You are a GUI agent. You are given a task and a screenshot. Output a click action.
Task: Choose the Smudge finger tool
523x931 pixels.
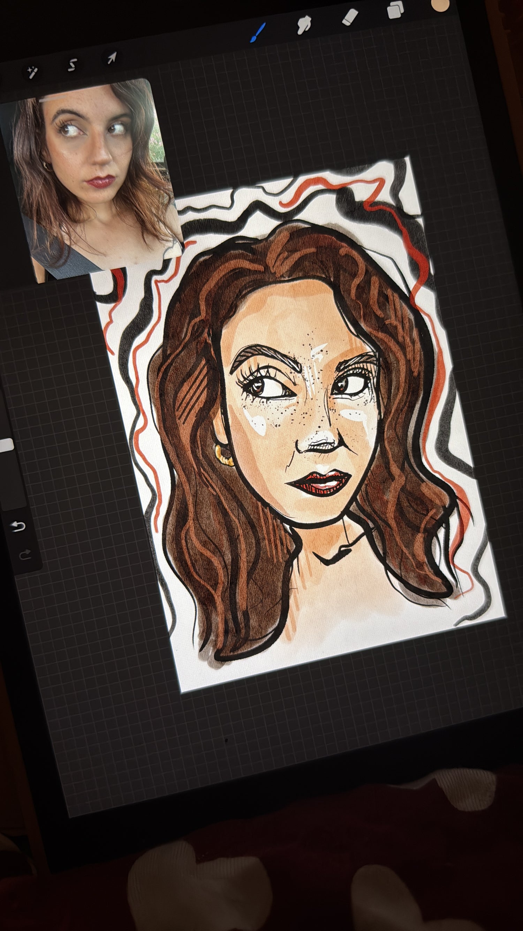pos(304,25)
